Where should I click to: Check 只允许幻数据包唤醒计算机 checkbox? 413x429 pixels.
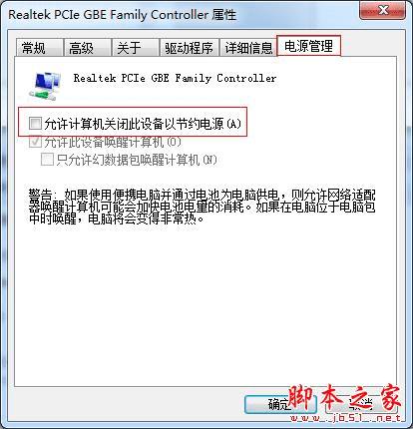pos(47,160)
